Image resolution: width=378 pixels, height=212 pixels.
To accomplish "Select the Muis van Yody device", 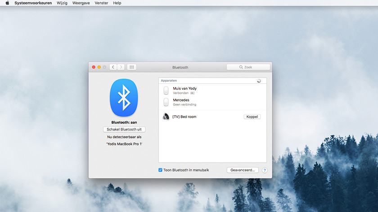I will point(212,91).
